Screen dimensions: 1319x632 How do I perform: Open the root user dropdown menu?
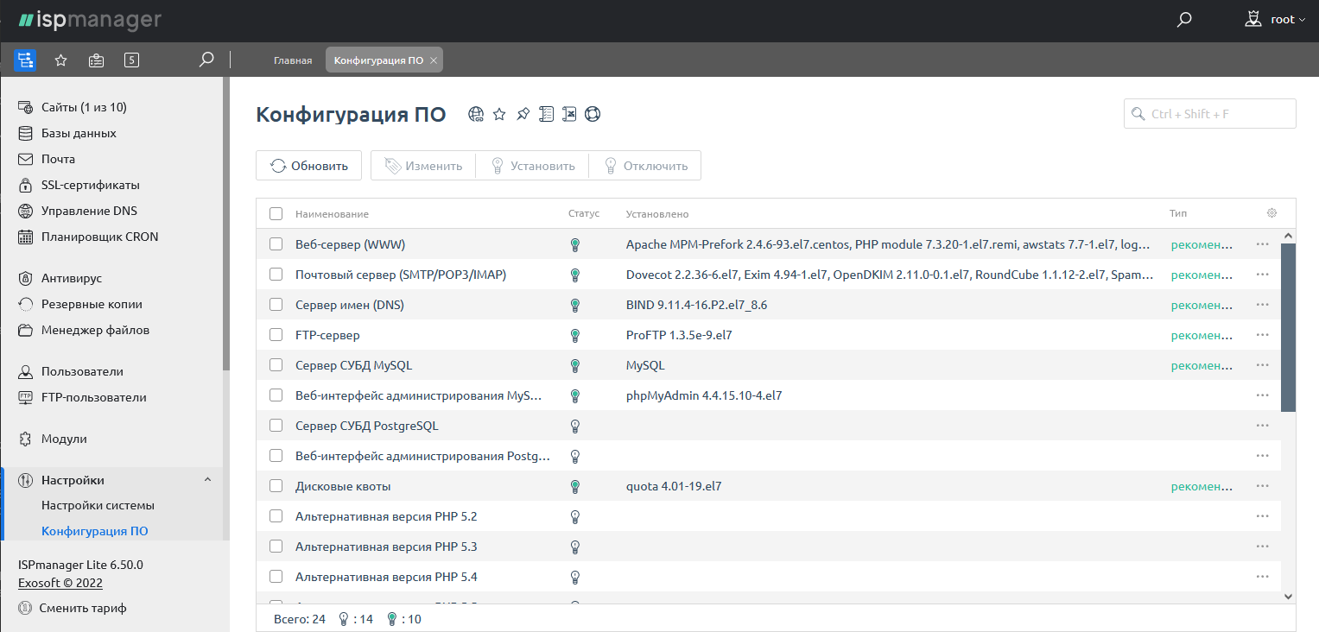[1276, 20]
